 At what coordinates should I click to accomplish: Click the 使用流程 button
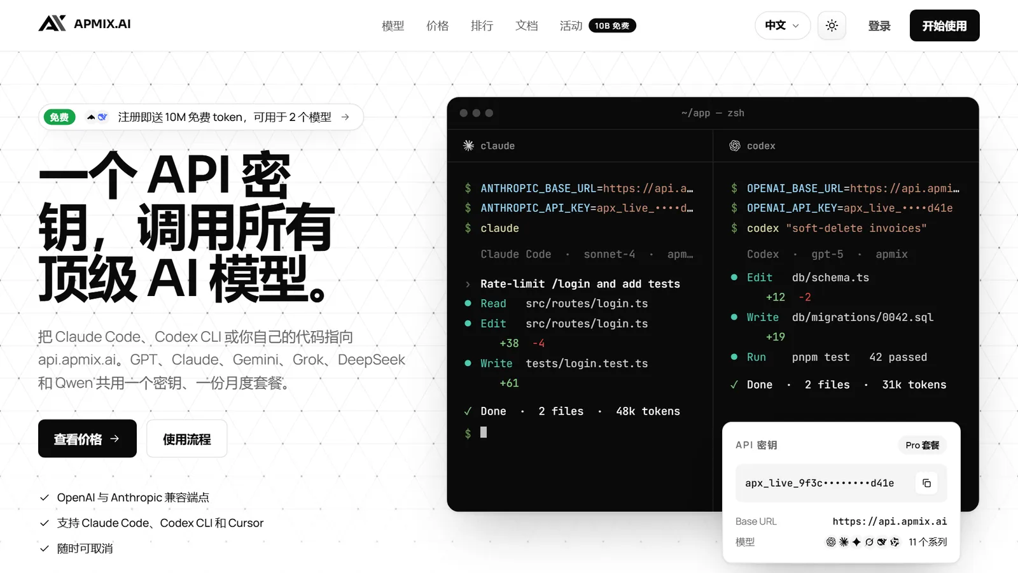pos(186,439)
